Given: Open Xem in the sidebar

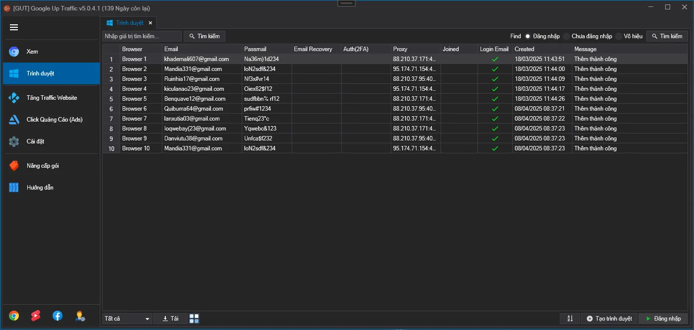Looking at the screenshot, I should pyautogui.click(x=52, y=52).
